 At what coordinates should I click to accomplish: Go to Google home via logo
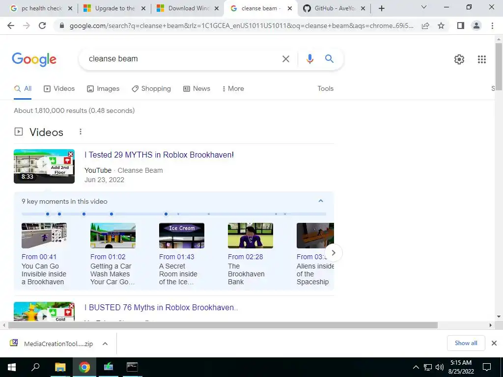(x=34, y=59)
